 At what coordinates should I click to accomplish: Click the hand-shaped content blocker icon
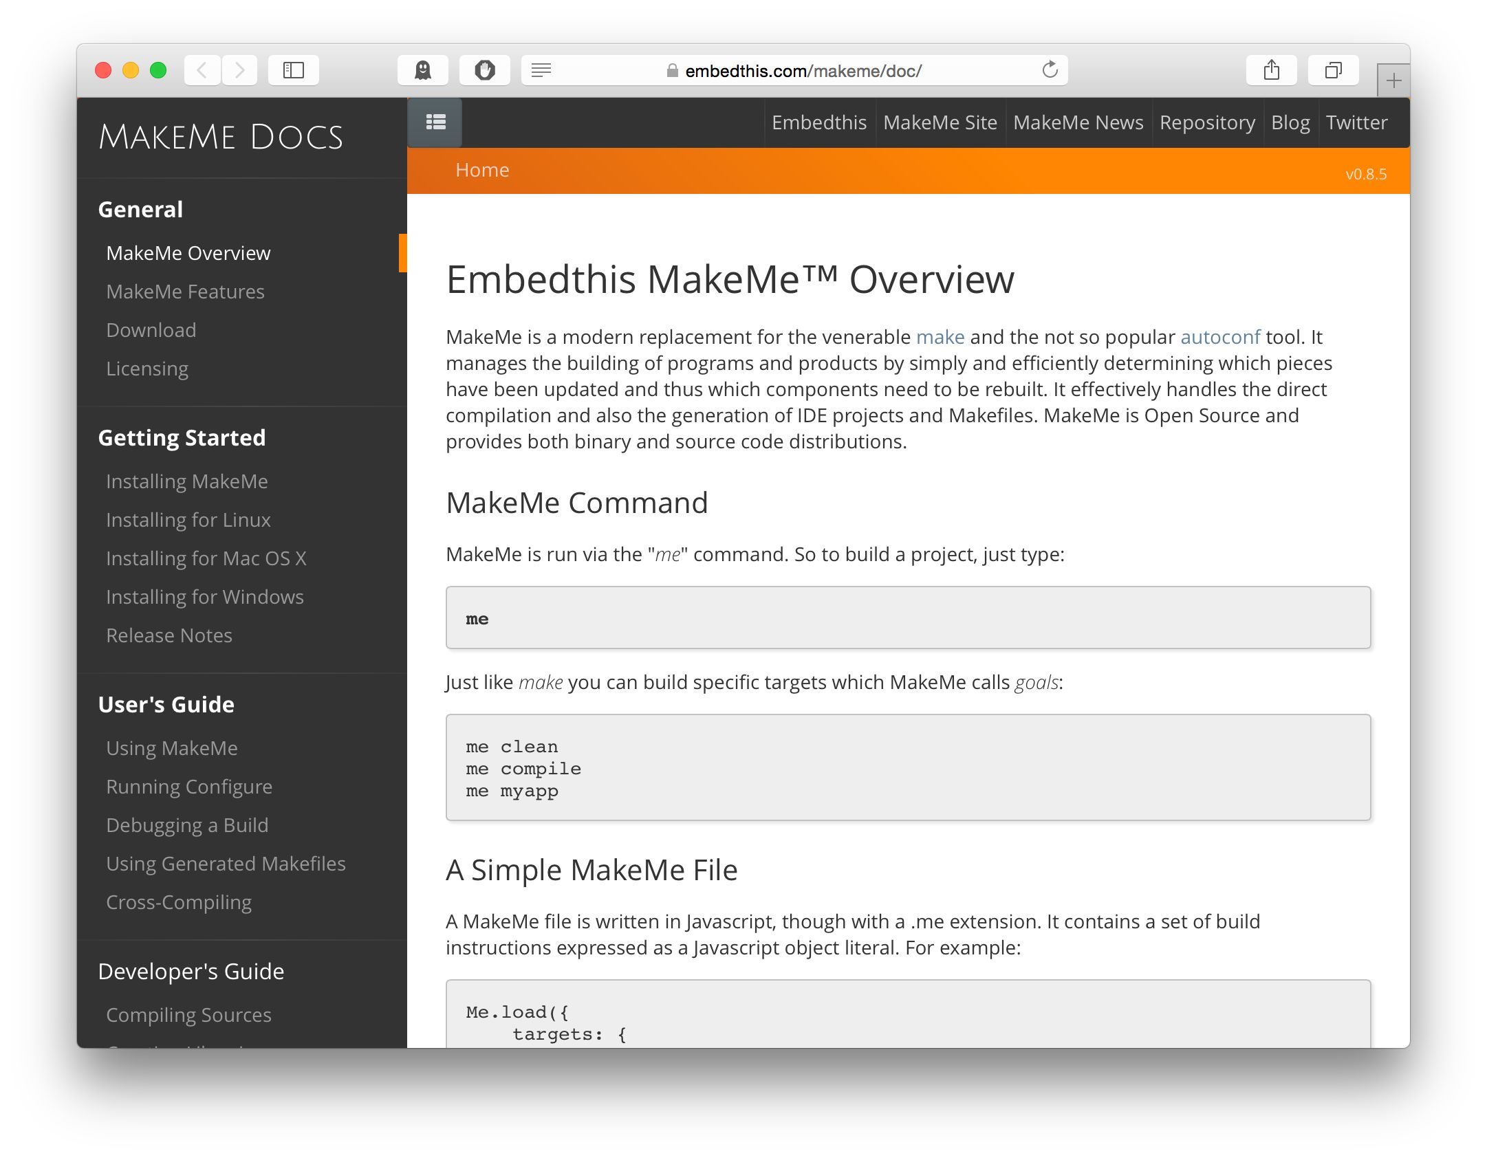pyautogui.click(x=485, y=69)
